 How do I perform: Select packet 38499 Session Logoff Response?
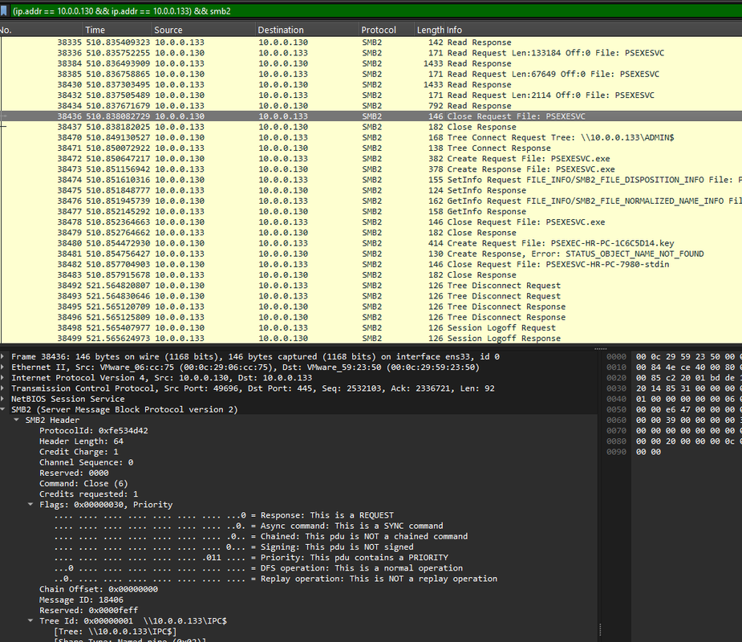(371, 338)
